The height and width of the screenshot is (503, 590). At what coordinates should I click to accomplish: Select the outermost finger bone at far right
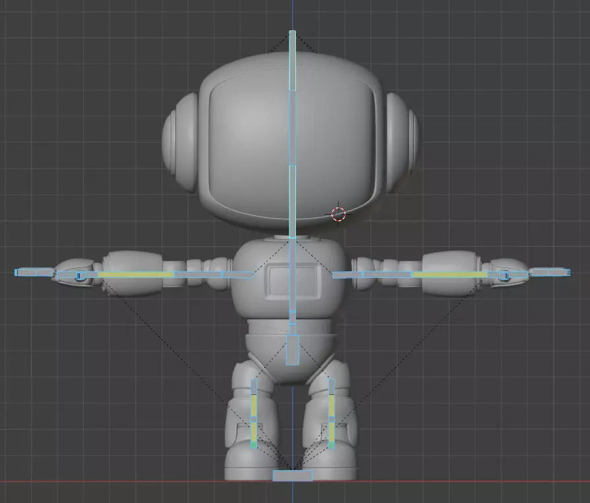click(560, 272)
